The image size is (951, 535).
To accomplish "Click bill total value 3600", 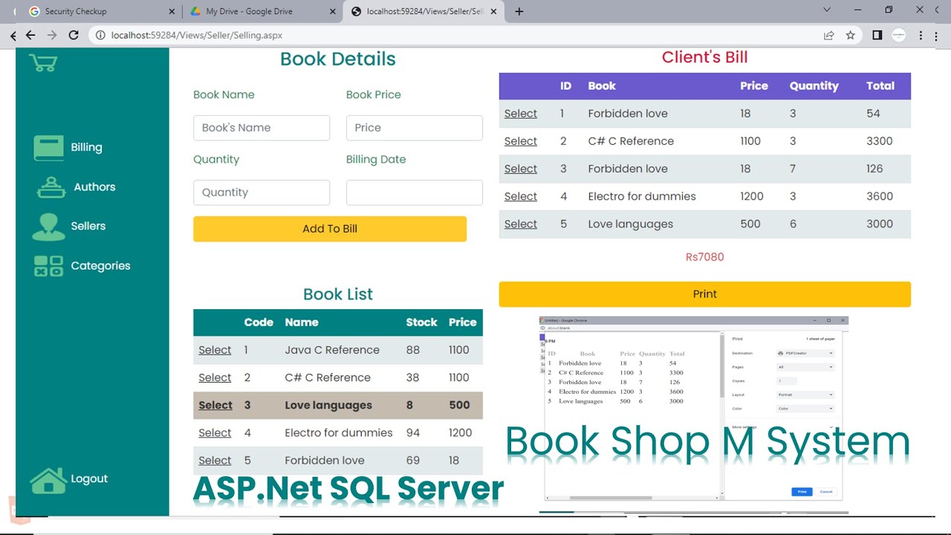I will [880, 196].
